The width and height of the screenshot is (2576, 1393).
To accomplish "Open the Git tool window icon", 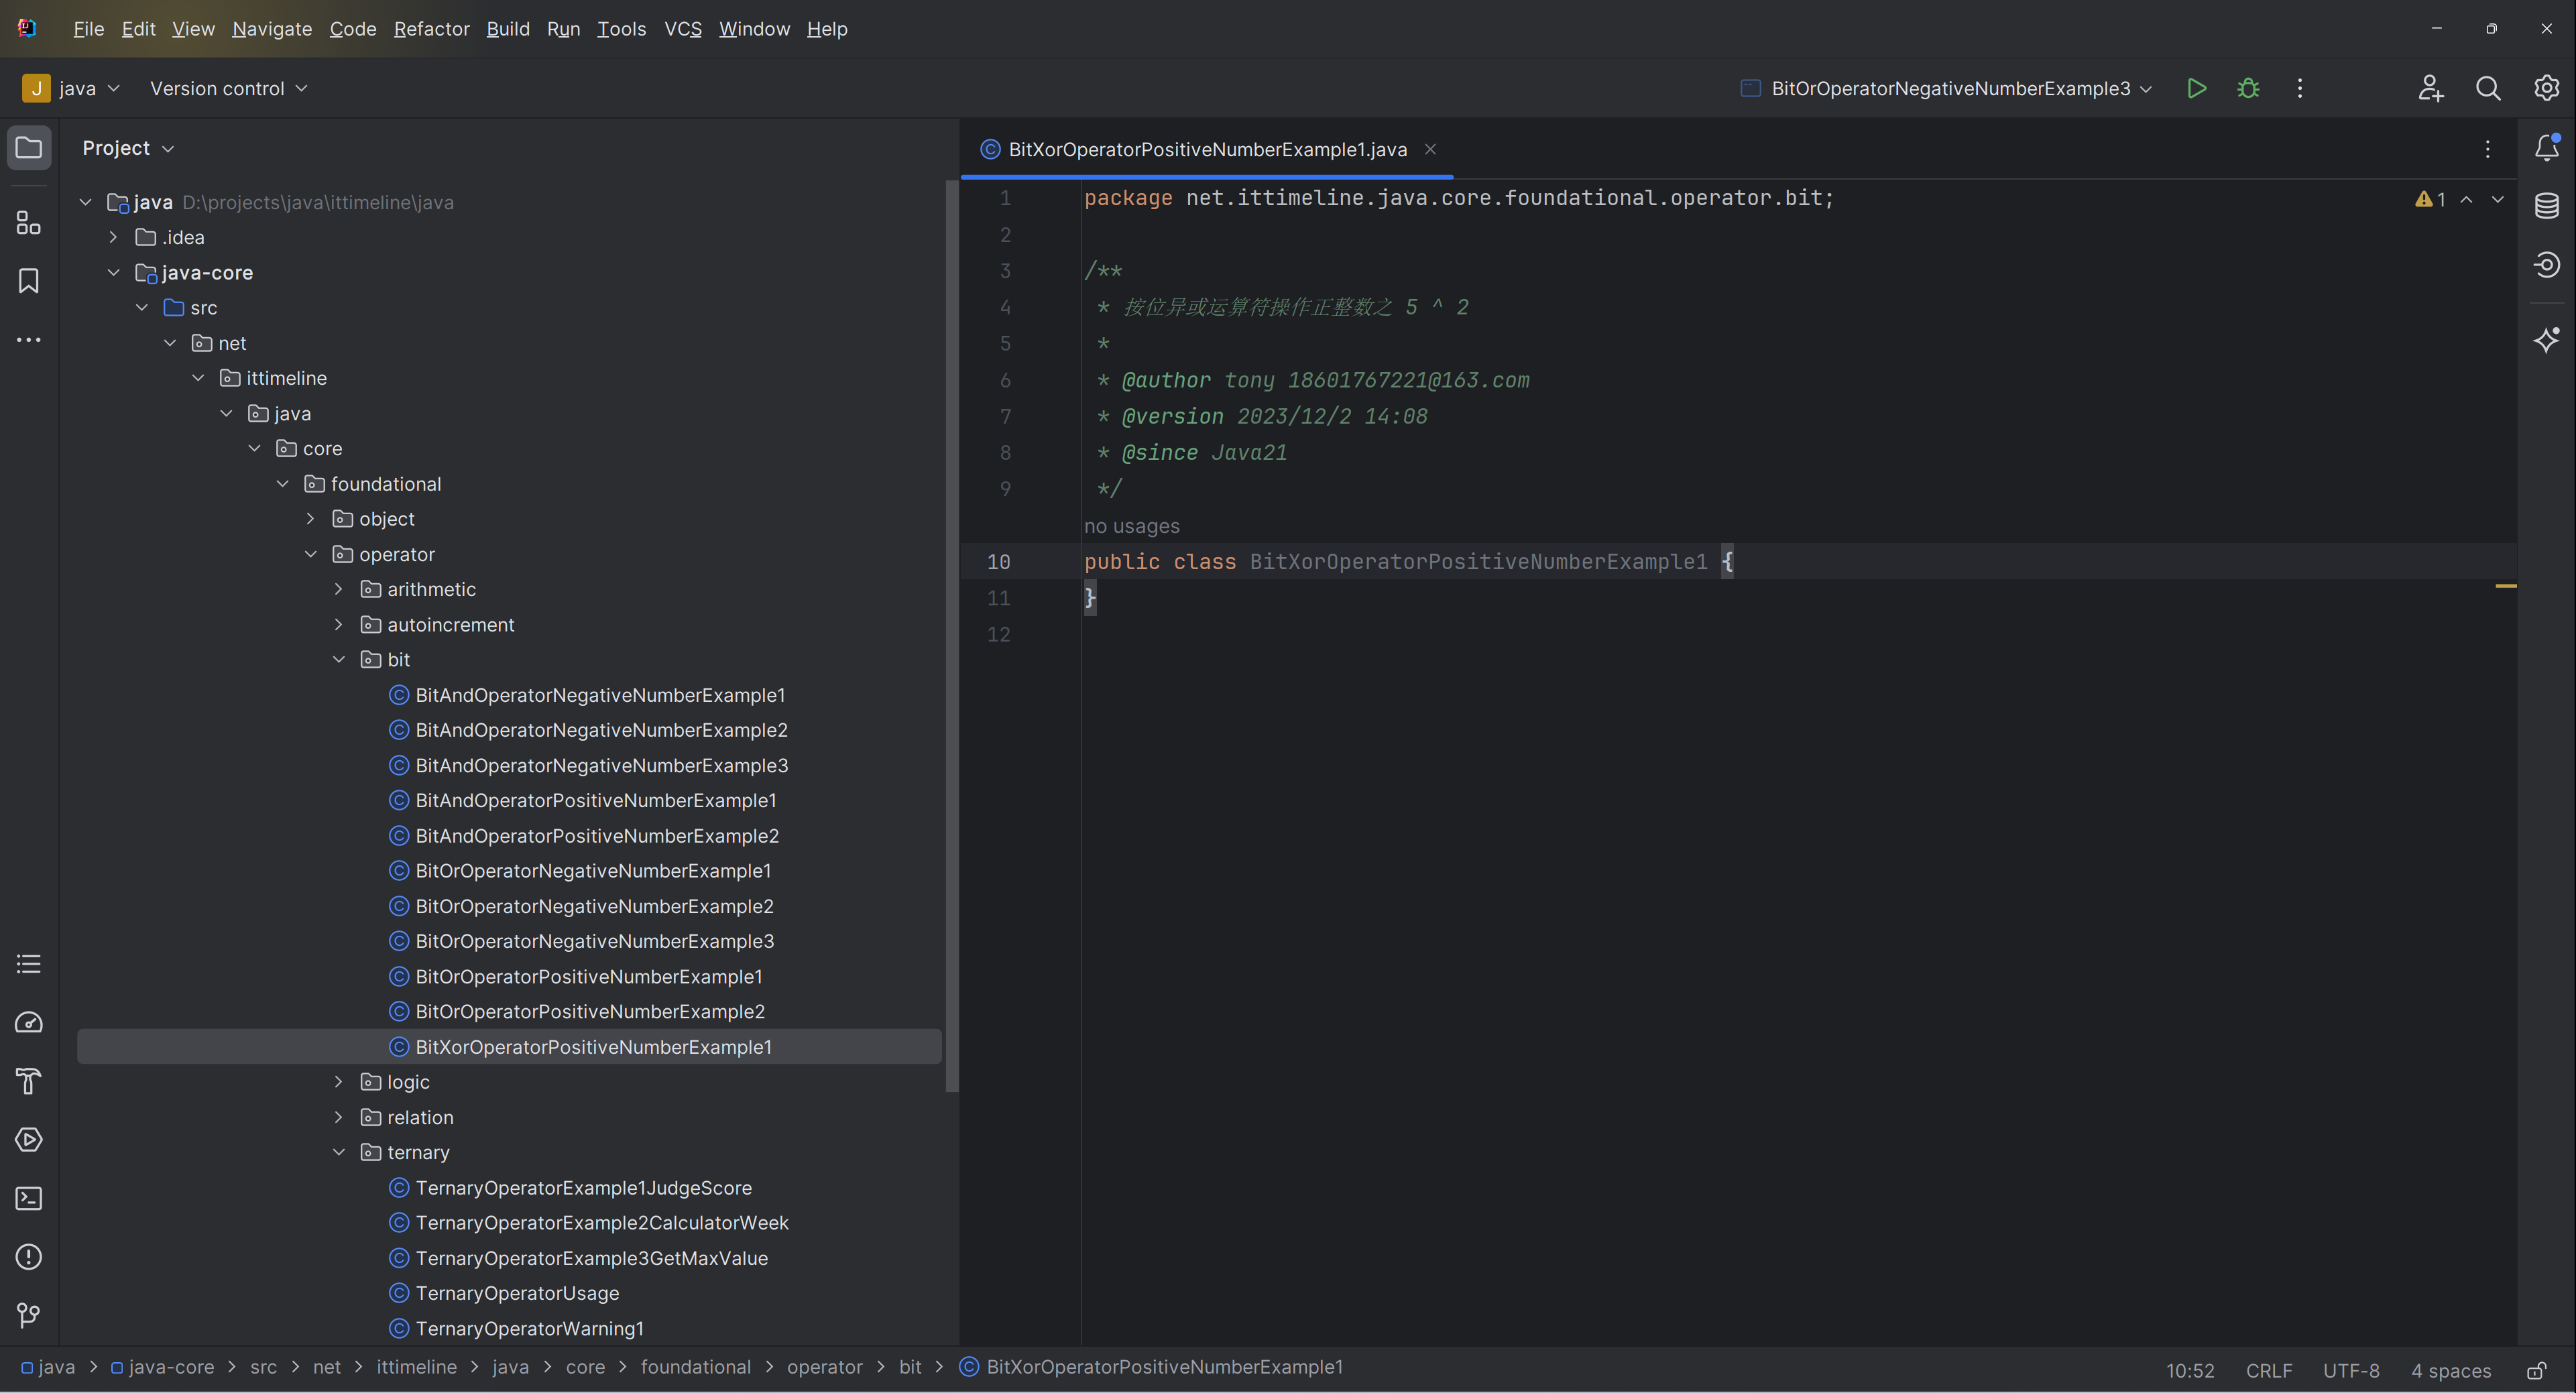I will 29,1315.
